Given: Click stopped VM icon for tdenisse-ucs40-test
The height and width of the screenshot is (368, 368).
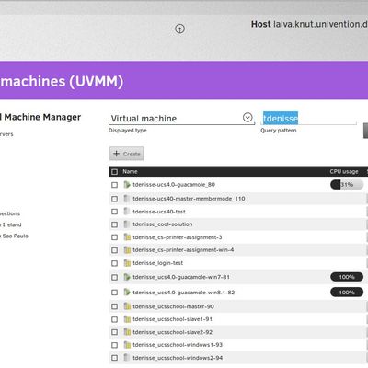Looking at the screenshot, I should (127, 212).
